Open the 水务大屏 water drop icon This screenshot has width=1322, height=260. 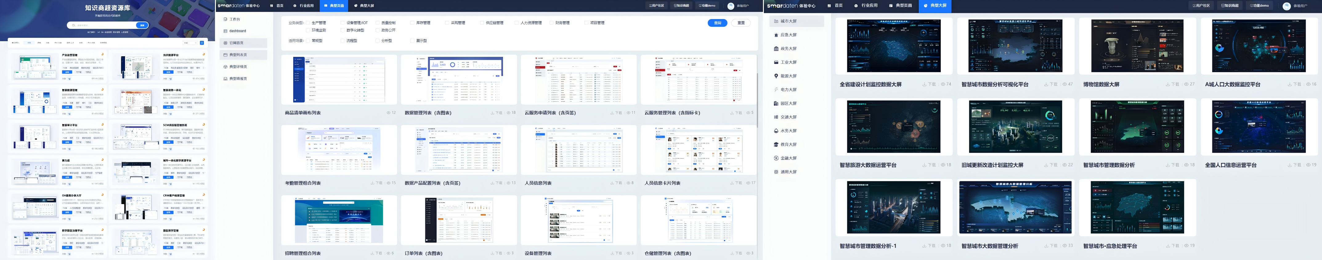click(776, 131)
